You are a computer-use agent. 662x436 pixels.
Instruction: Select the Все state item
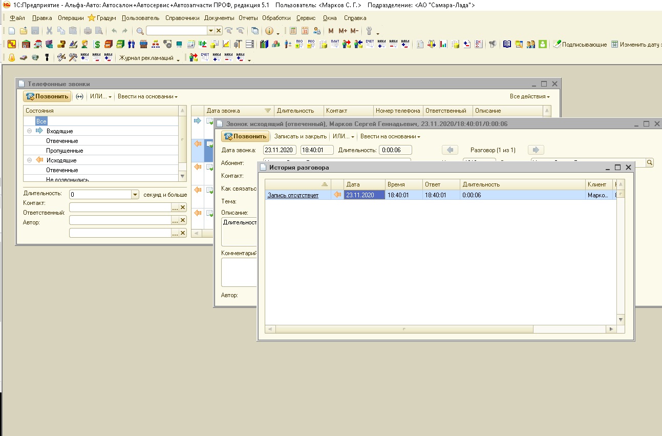coord(41,121)
